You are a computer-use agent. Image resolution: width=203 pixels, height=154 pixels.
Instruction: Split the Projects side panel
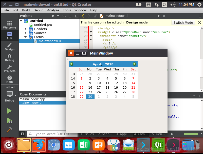click(70, 16)
